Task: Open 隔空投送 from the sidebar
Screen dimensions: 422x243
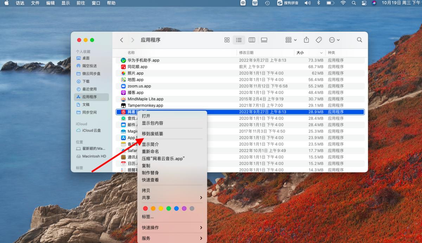Action: (88, 66)
